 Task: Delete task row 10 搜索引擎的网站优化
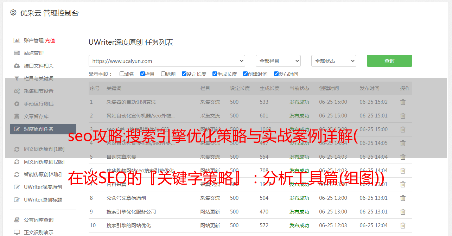click(x=403, y=225)
